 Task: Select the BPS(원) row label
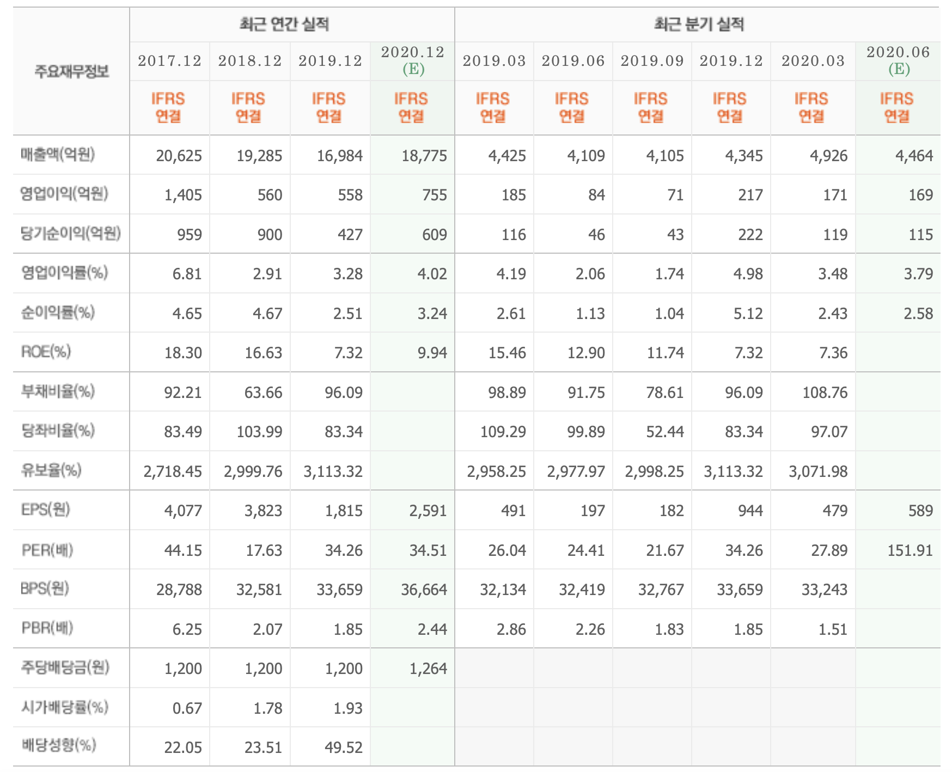(45, 589)
